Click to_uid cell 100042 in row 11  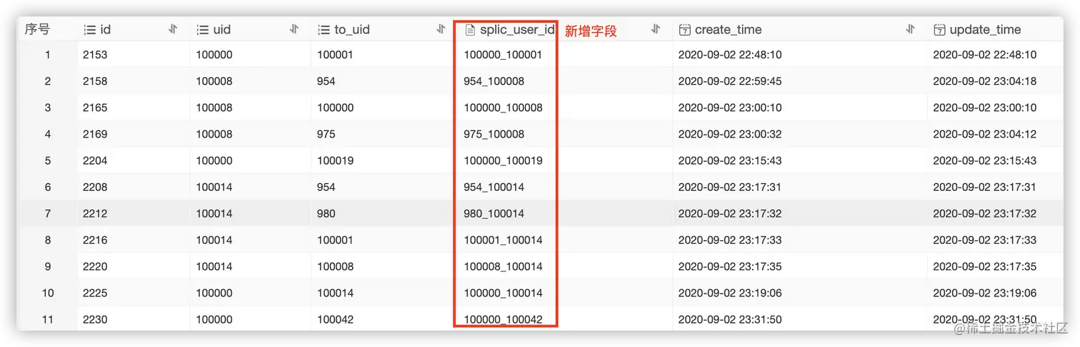click(x=335, y=319)
